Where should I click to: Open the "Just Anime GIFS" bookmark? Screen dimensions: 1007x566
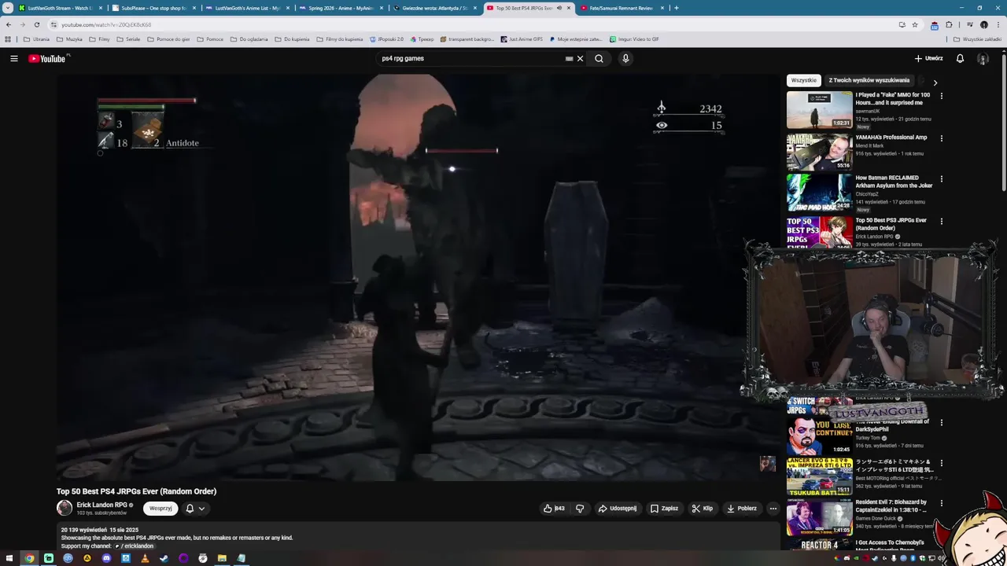[x=522, y=39]
